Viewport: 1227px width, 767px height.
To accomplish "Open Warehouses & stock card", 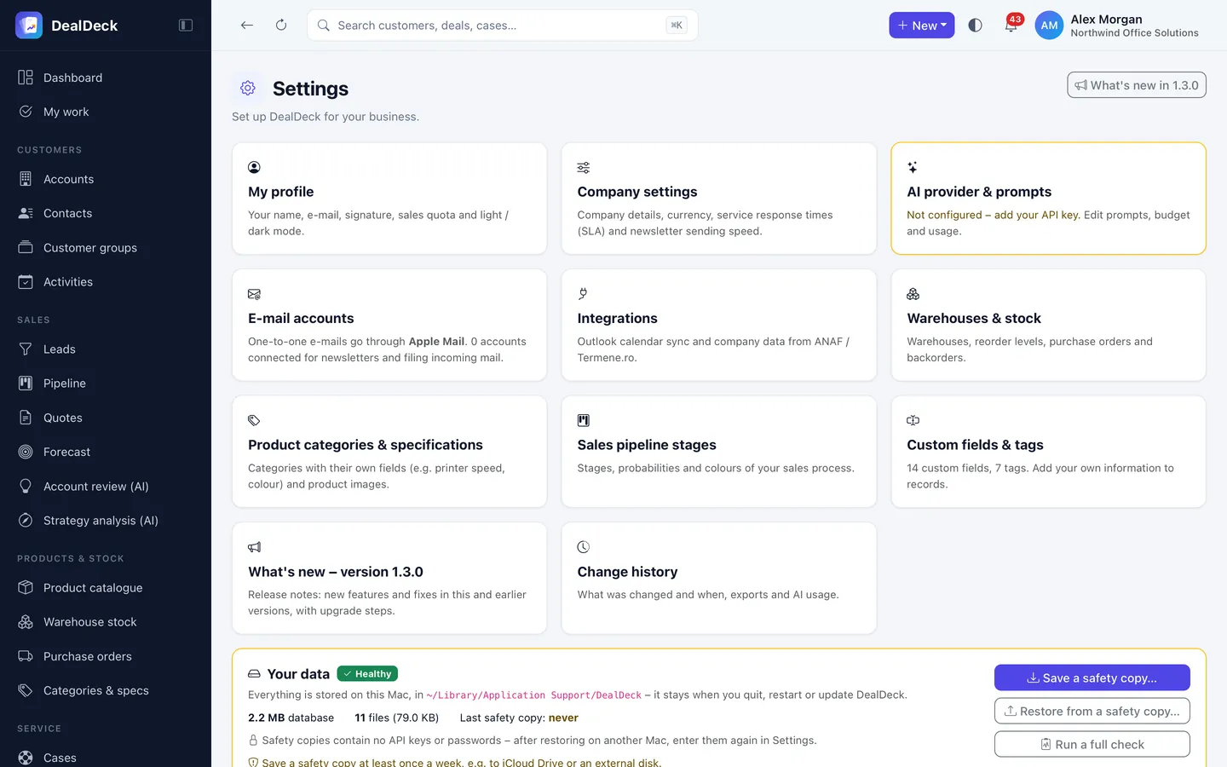I will pyautogui.click(x=1048, y=325).
